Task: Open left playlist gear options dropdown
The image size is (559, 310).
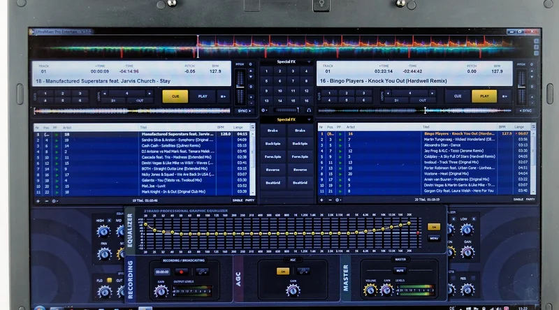Action: (55, 201)
